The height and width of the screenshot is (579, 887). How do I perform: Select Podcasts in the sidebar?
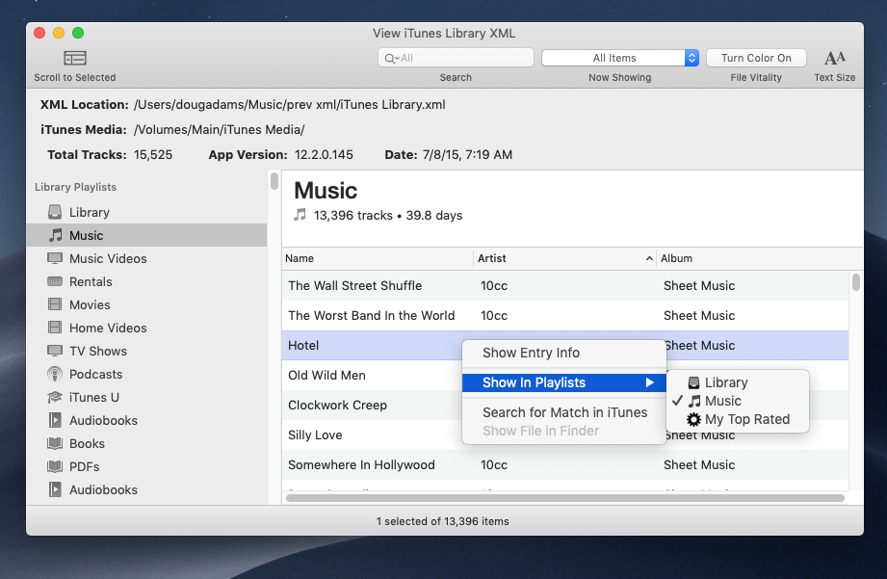146,375
